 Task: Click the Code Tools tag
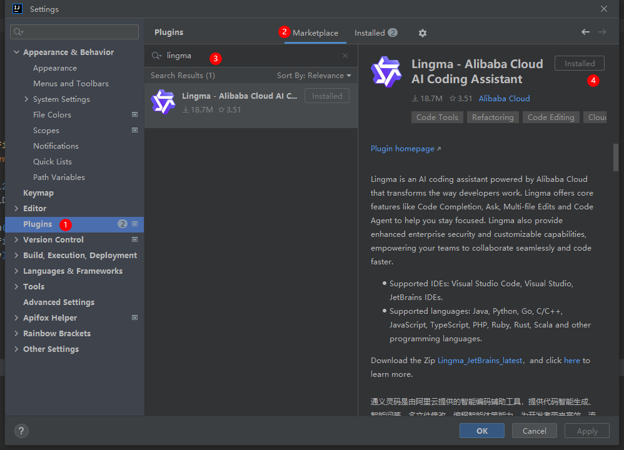pyautogui.click(x=437, y=117)
